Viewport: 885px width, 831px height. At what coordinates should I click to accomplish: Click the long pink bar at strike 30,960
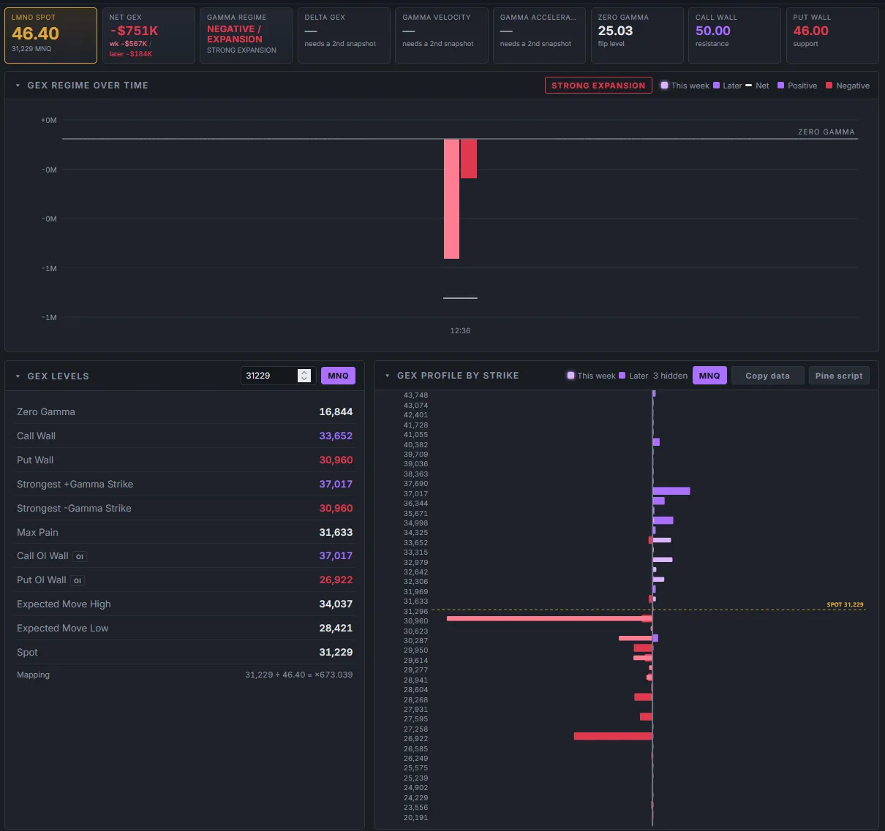pyautogui.click(x=549, y=618)
